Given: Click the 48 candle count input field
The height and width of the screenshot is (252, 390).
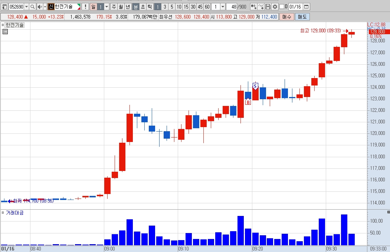Looking at the screenshot, I should point(232,7).
